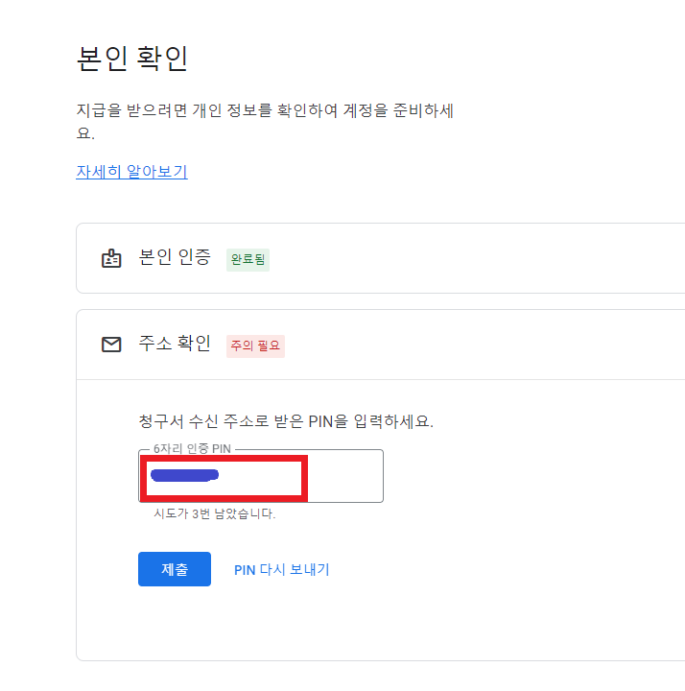This screenshot has width=685, height=691.
Task: Click the 본인 인증 ID badge icon
Action: point(111,258)
